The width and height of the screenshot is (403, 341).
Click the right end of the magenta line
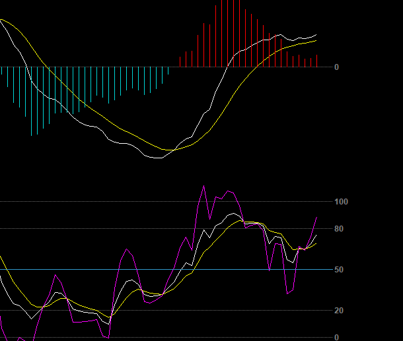click(x=316, y=217)
